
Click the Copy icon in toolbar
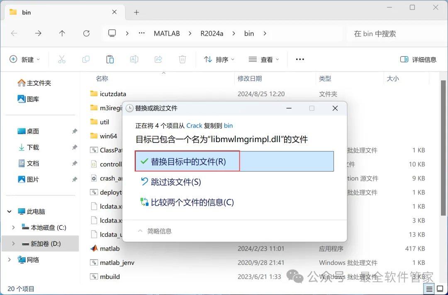(x=86, y=59)
